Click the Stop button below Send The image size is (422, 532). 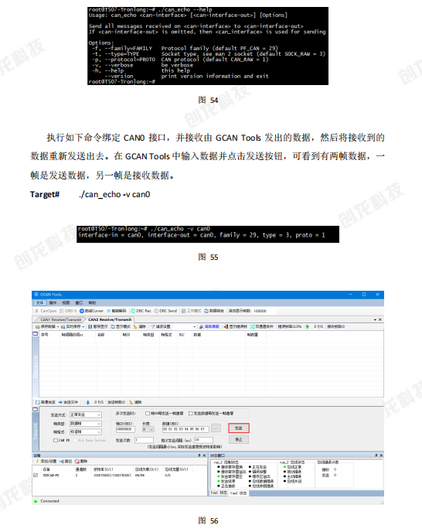[239, 440]
